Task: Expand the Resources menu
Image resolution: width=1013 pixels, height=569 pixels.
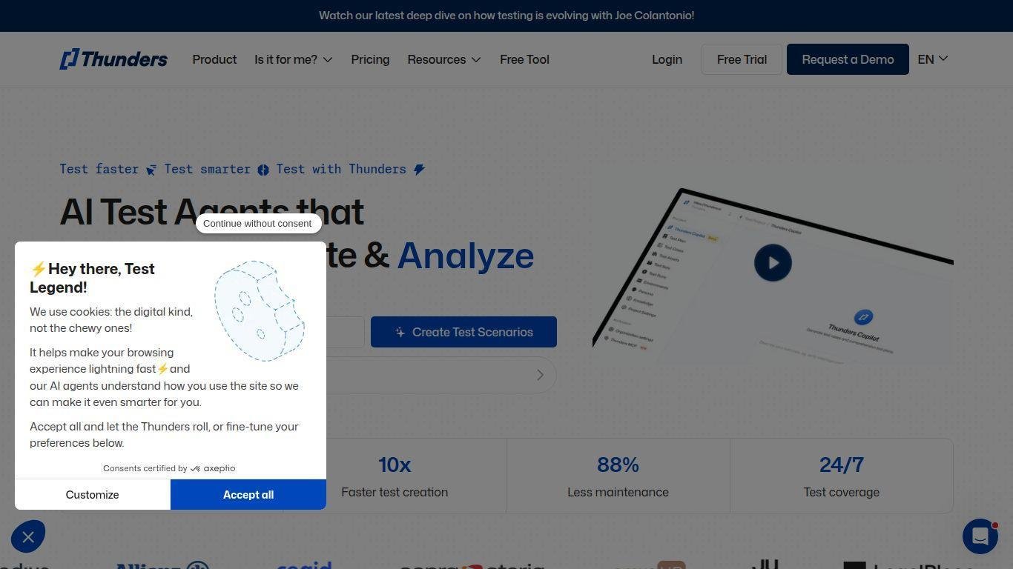Action: 443,59
